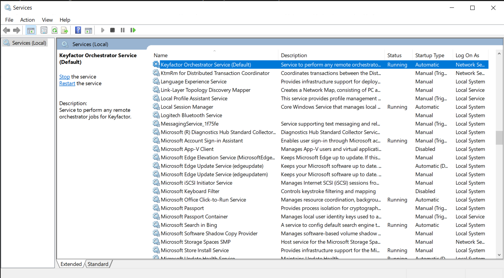504x278 pixels.
Task: Select Microsoft iSCSI Initiator Service row
Action: (x=320, y=183)
